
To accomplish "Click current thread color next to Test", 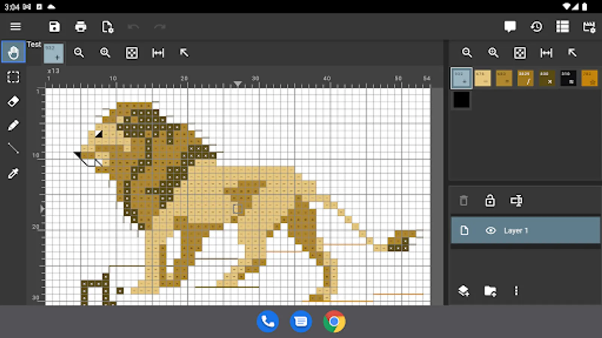I will tap(54, 53).
